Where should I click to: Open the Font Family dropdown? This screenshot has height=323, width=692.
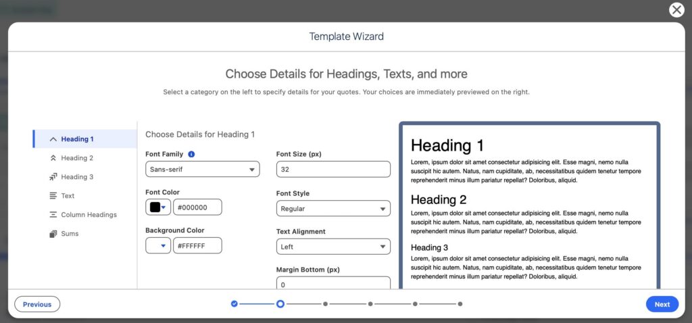point(203,170)
